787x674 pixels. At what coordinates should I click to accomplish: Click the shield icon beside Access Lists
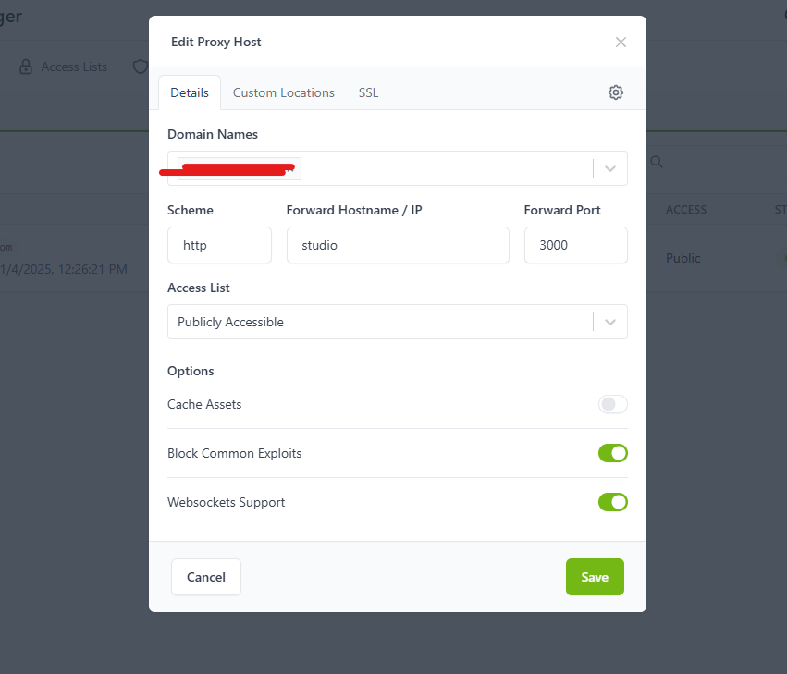[141, 67]
